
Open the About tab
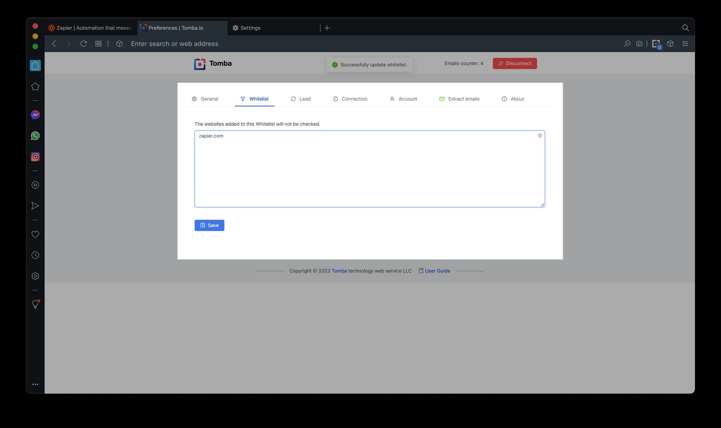[513, 99]
